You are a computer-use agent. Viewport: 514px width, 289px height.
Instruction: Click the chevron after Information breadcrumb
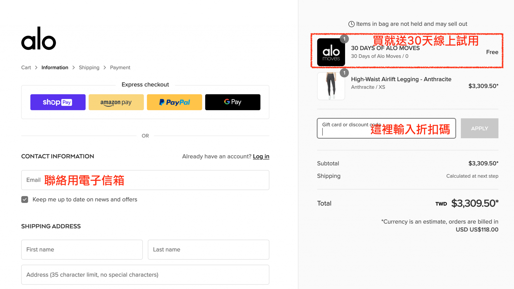[74, 67]
